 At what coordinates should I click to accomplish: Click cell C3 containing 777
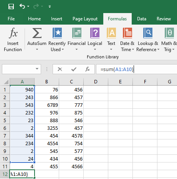(x=71, y=105)
